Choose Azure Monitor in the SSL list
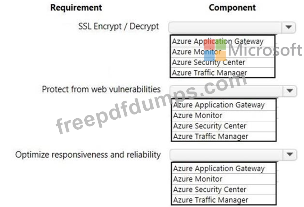Image resolution: width=304 pixels, height=207 pixels. [222, 52]
